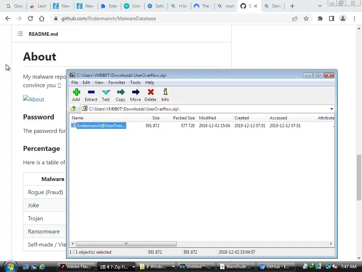This screenshot has height=272, width=362.
Task: Switch to the Exter extensions tab
Action: pos(110,6)
